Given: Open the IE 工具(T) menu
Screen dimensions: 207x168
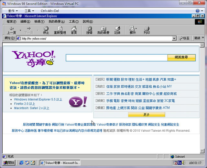Looking at the screenshot, I should [74, 22].
